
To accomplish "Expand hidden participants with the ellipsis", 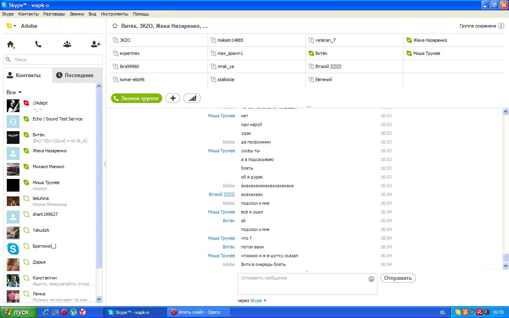I will point(309,107).
